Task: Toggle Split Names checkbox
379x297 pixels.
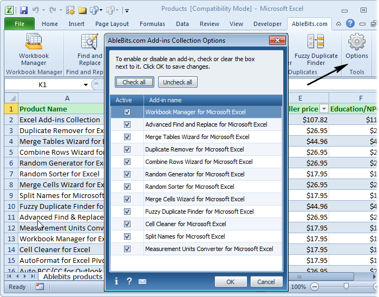Action: (x=127, y=236)
